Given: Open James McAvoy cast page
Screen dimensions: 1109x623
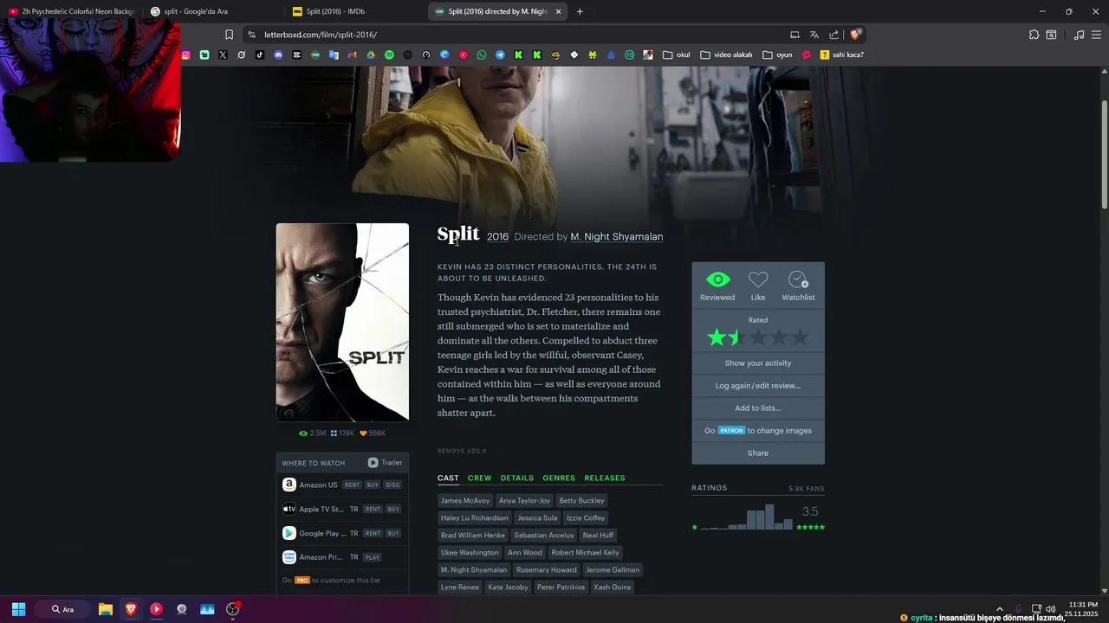Looking at the screenshot, I should tap(465, 500).
